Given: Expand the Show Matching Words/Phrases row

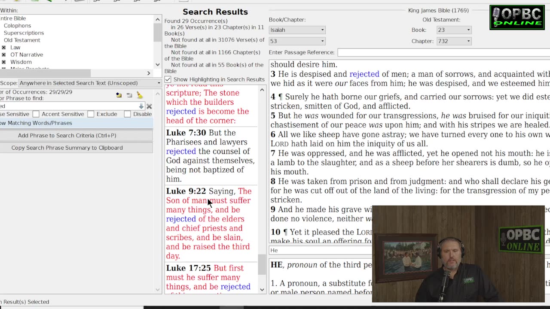Looking at the screenshot, I should coord(76,123).
